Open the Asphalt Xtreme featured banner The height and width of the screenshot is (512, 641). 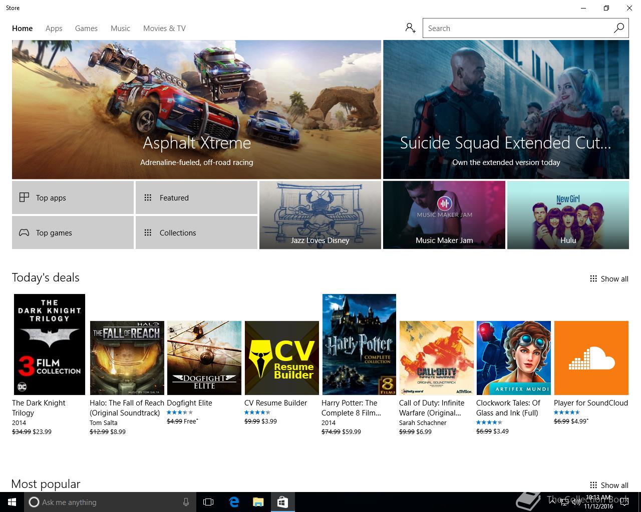[x=196, y=109]
